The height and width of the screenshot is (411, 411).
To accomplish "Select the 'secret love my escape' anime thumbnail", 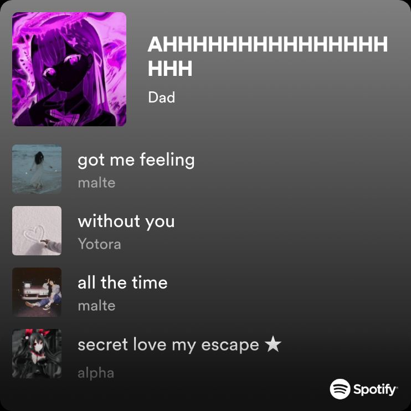I will (x=37, y=353).
